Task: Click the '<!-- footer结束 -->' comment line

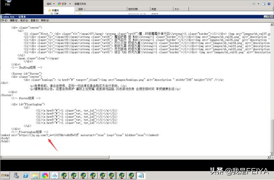Action: (x=26, y=98)
